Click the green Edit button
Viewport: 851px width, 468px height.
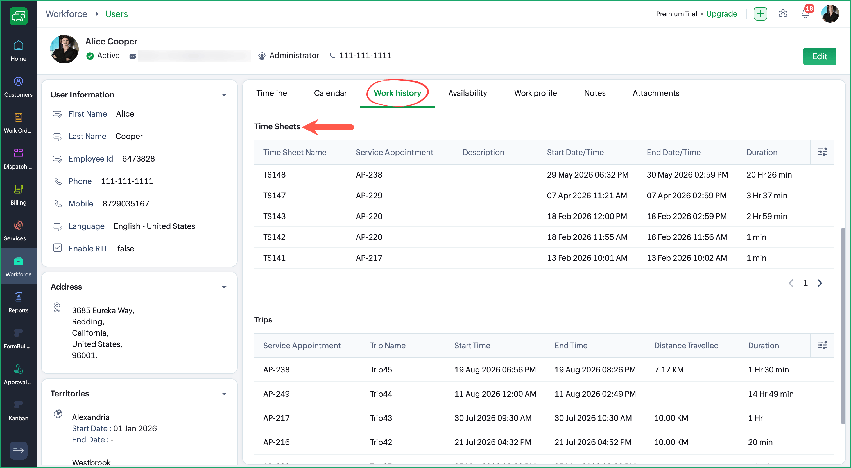819,56
